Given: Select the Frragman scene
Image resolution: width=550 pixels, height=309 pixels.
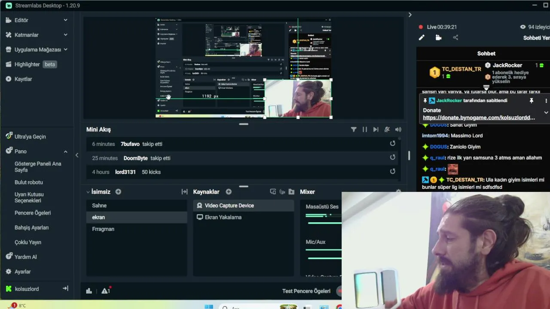Looking at the screenshot, I should click(137, 229).
